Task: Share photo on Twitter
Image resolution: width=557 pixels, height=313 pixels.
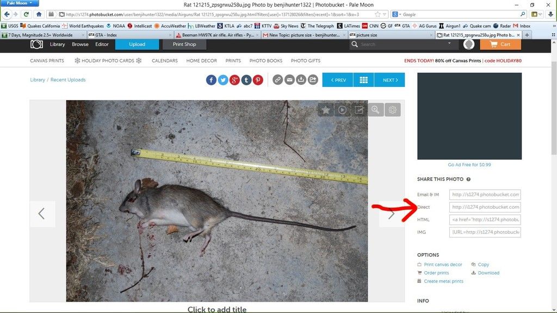Action: (x=222, y=80)
